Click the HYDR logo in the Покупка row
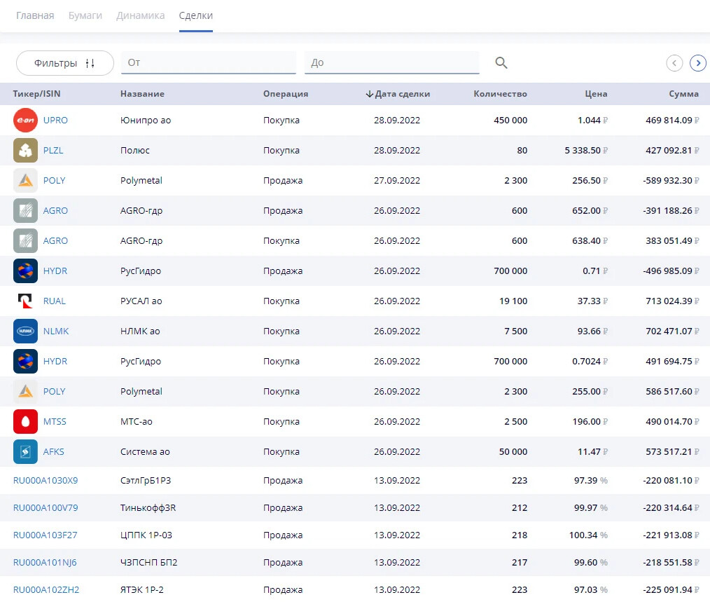 click(25, 362)
